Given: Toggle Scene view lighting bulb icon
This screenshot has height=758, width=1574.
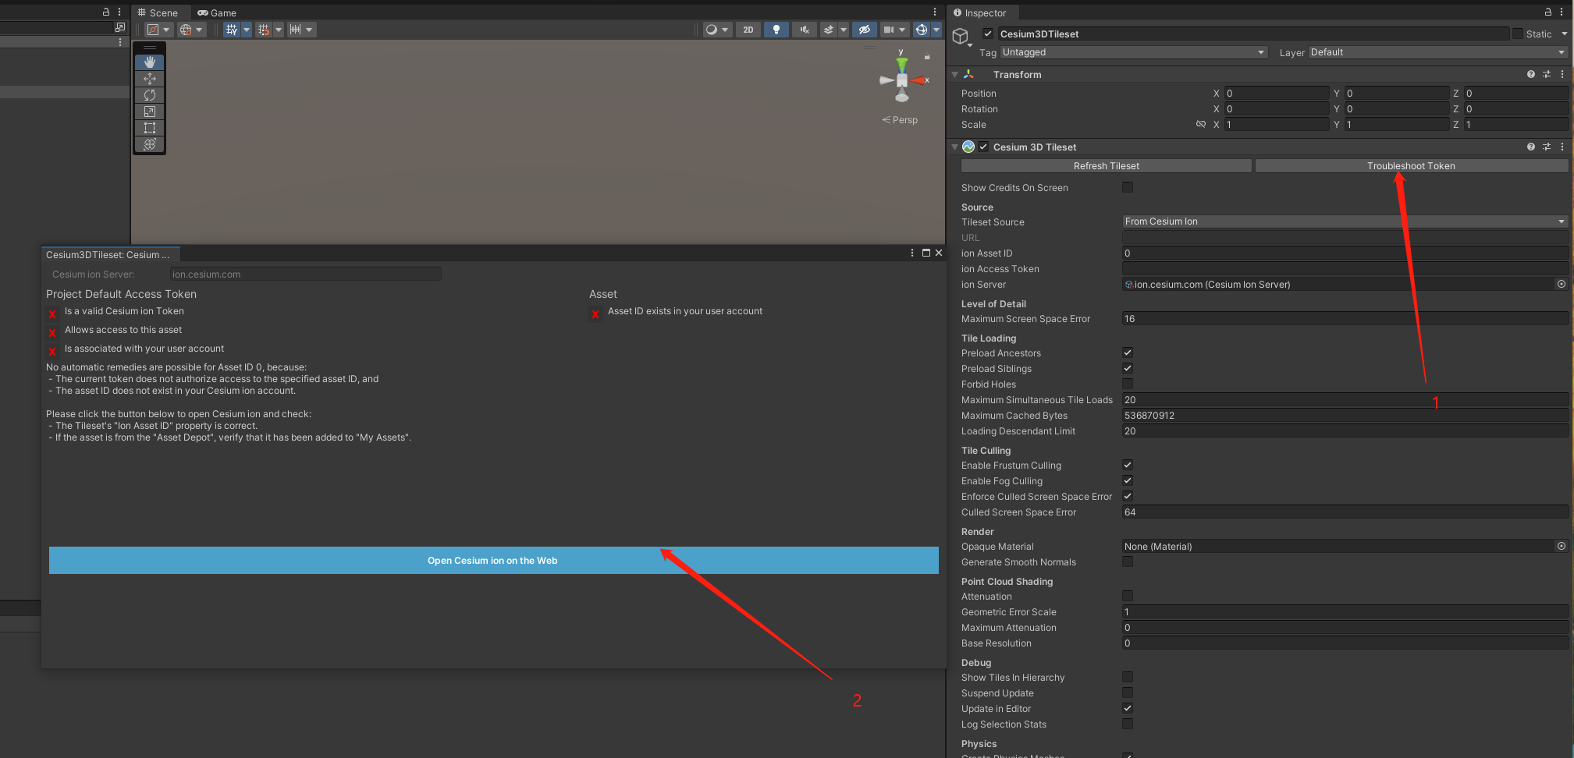Looking at the screenshot, I should pyautogui.click(x=776, y=30).
